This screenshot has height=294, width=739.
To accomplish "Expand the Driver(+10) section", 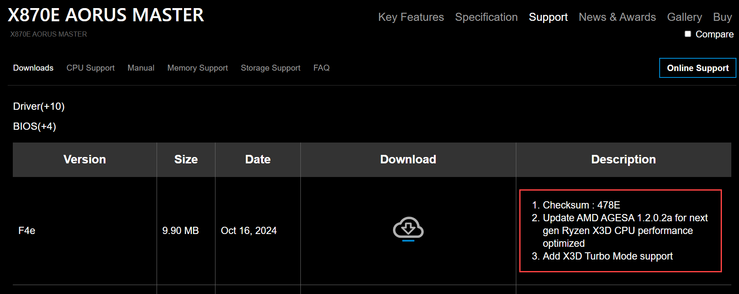I will tap(39, 106).
